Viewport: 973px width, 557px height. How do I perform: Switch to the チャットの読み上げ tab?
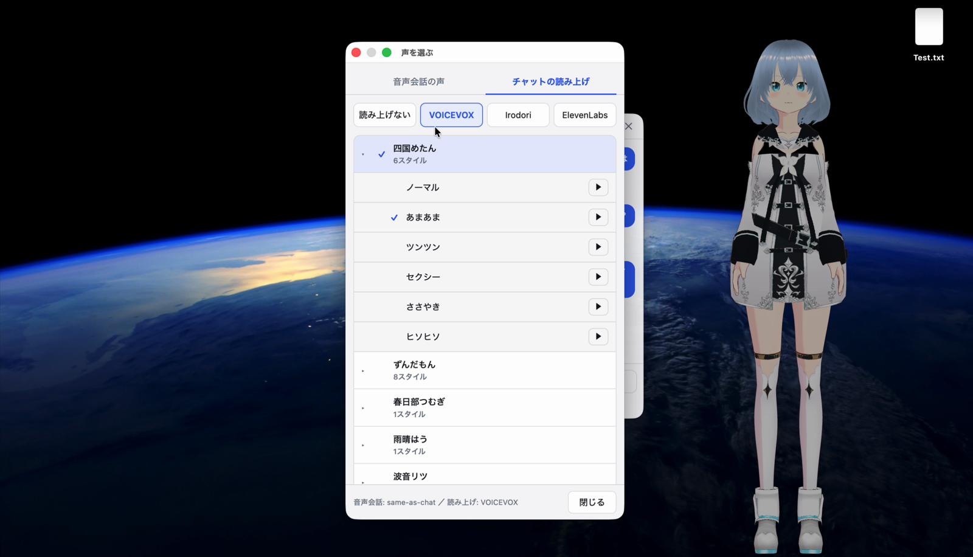(x=550, y=81)
